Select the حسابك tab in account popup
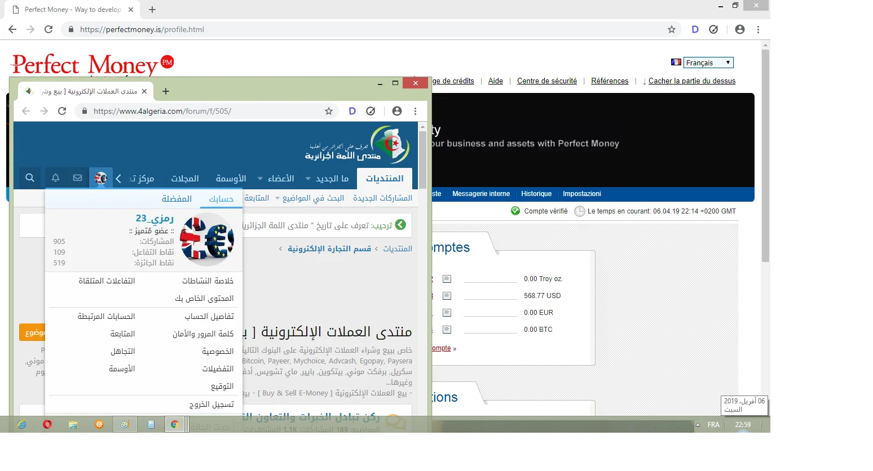Screen dimensions: 873x471 221,198
